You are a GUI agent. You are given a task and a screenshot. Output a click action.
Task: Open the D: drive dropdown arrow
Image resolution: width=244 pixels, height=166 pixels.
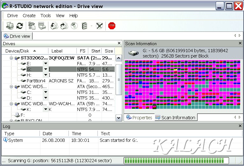pos(46,98)
